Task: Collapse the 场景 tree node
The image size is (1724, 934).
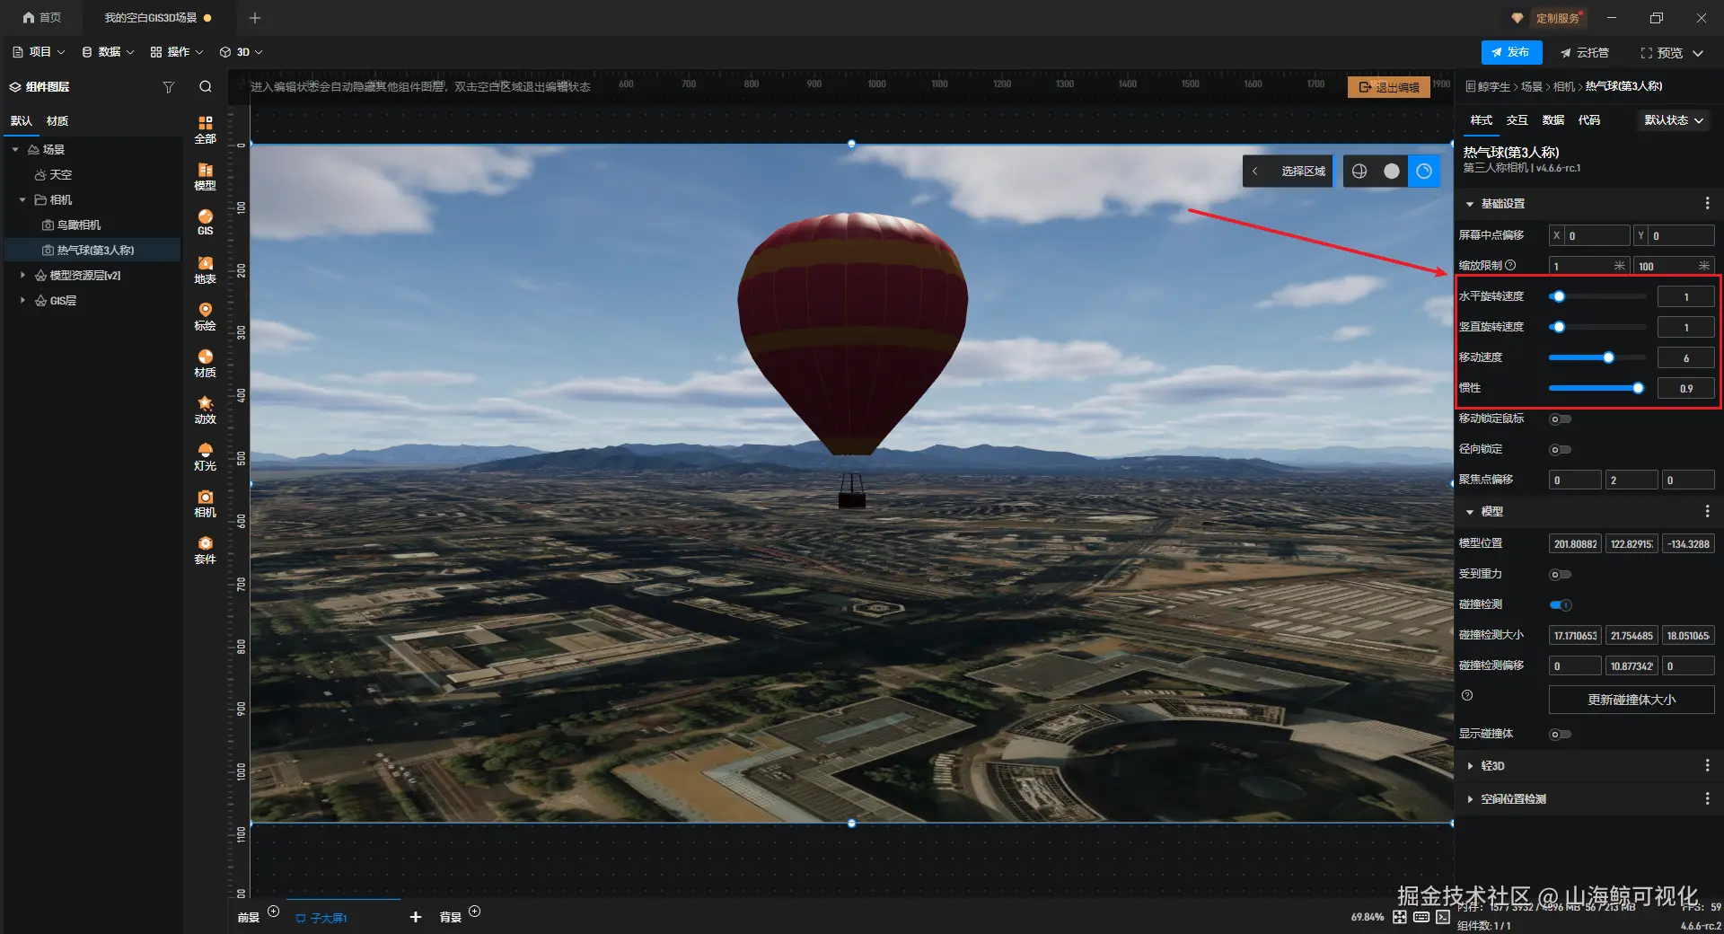Action: [15, 149]
